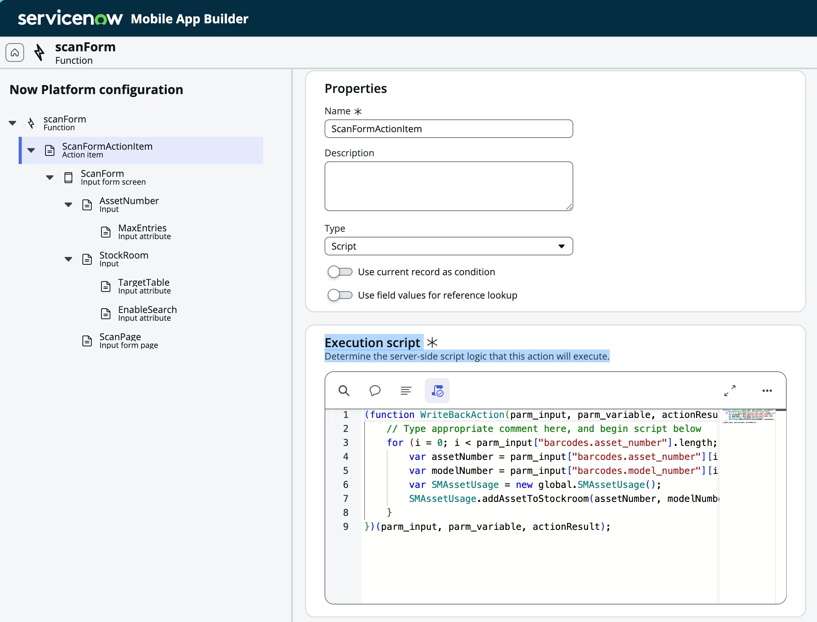Select ScanPage input form page

(128, 341)
